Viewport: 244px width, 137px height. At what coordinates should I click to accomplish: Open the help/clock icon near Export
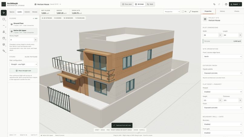(x=226, y=4)
